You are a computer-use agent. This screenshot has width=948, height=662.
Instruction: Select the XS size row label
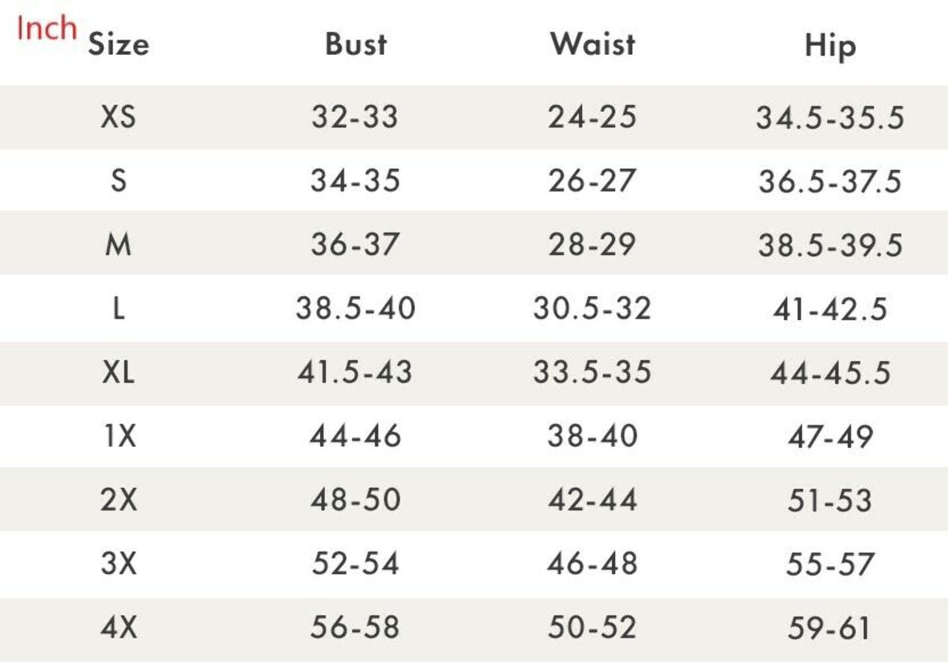[x=118, y=117]
